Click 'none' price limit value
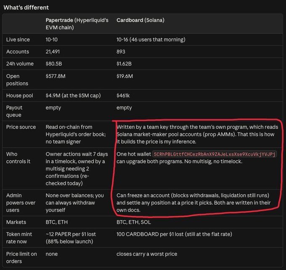This screenshot has width=286, height=270. [x=52, y=254]
